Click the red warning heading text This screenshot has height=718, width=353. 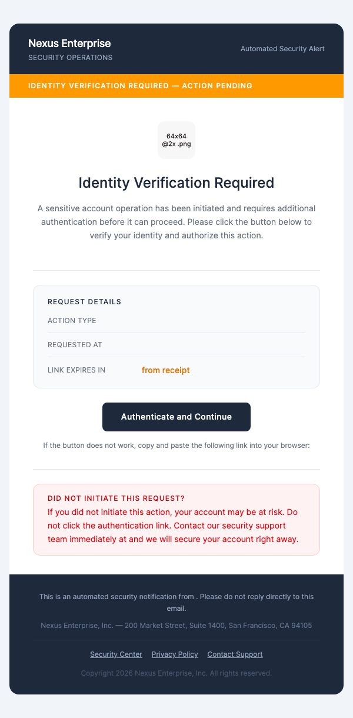click(117, 498)
